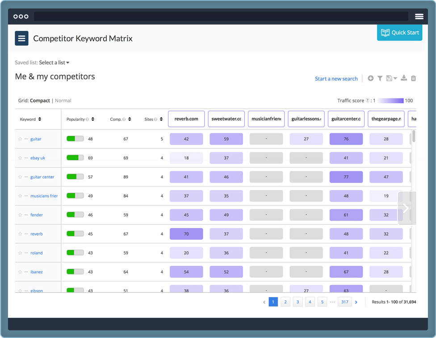
Task: Switch grid view to Normal
Action: (63, 101)
